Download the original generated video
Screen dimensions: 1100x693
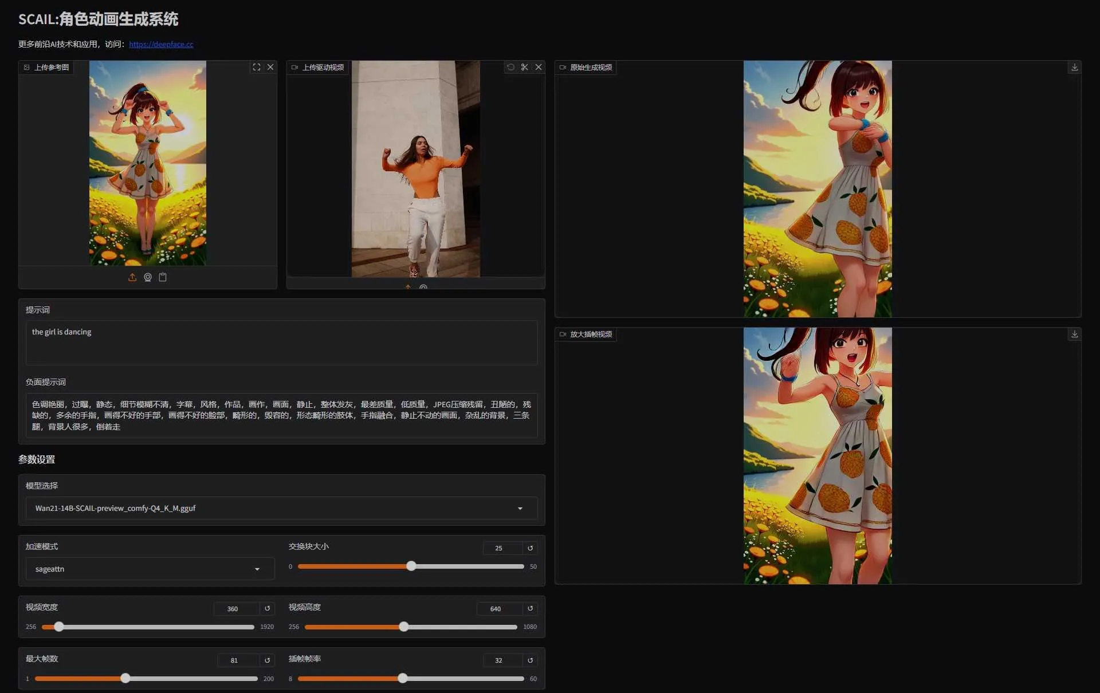(1074, 67)
